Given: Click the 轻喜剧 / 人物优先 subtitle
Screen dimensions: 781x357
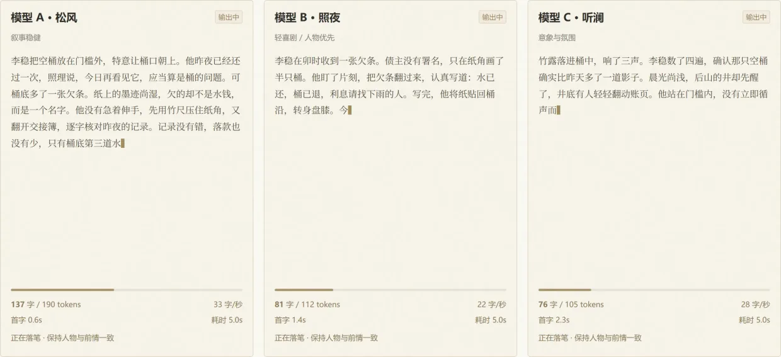Looking at the screenshot, I should (305, 38).
